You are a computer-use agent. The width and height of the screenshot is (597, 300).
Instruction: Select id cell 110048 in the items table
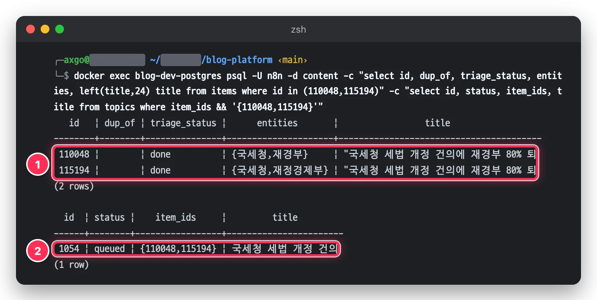coord(74,154)
